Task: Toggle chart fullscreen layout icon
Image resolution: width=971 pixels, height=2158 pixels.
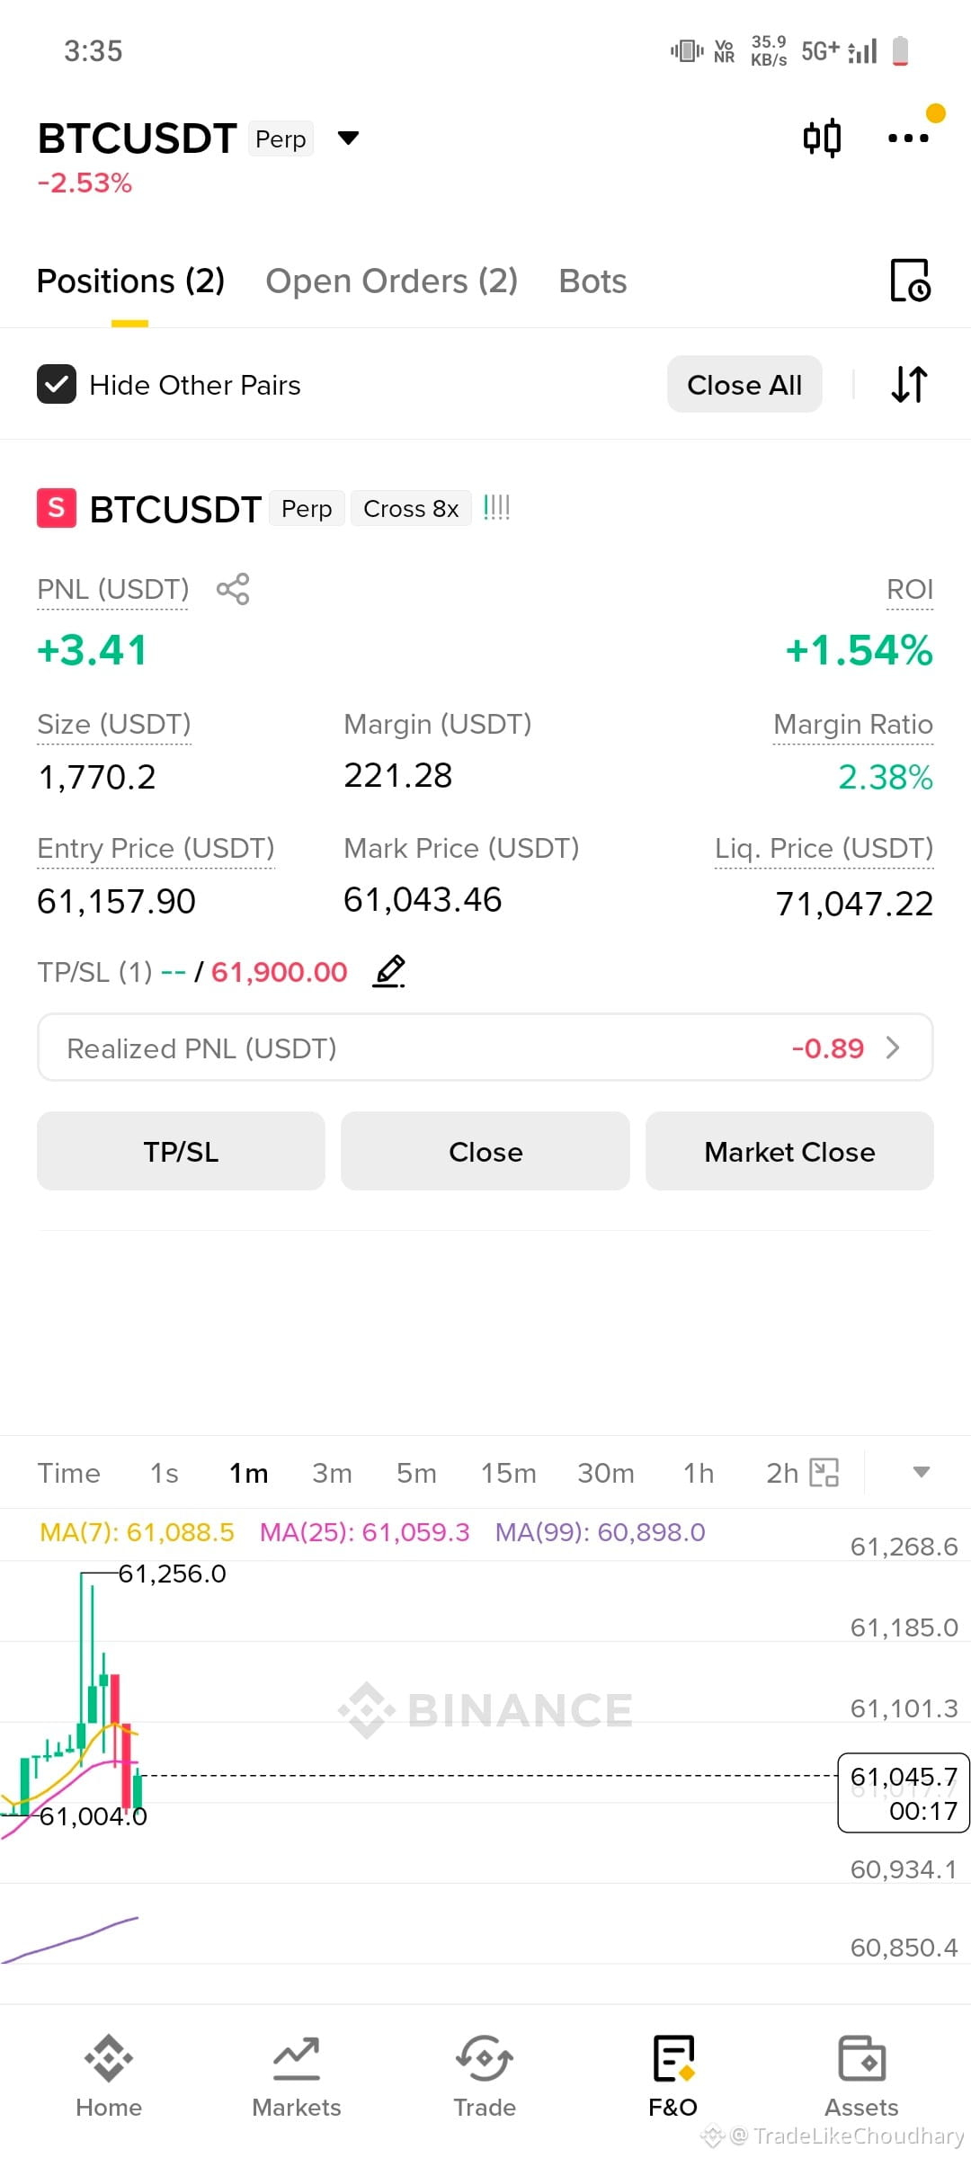Action: 824,1473
